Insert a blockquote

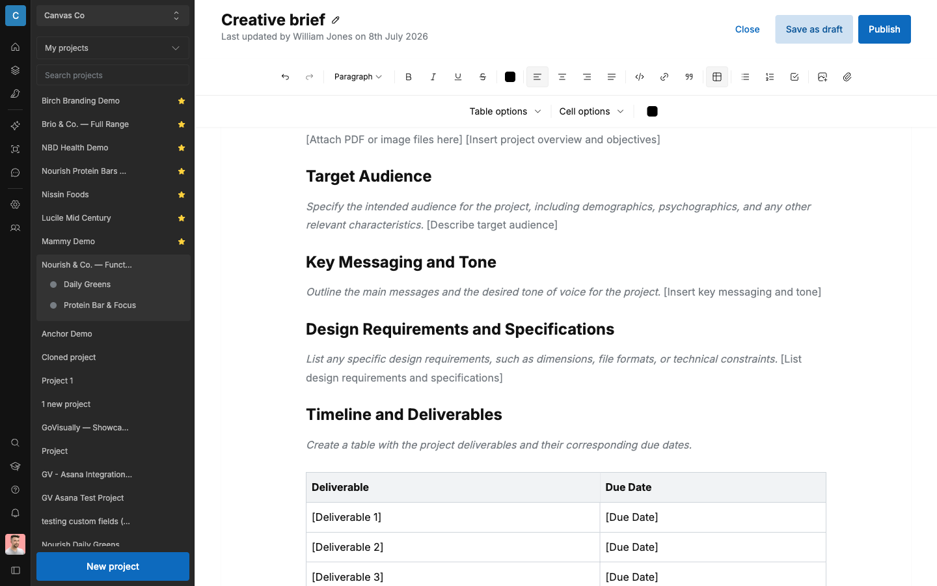(689, 77)
